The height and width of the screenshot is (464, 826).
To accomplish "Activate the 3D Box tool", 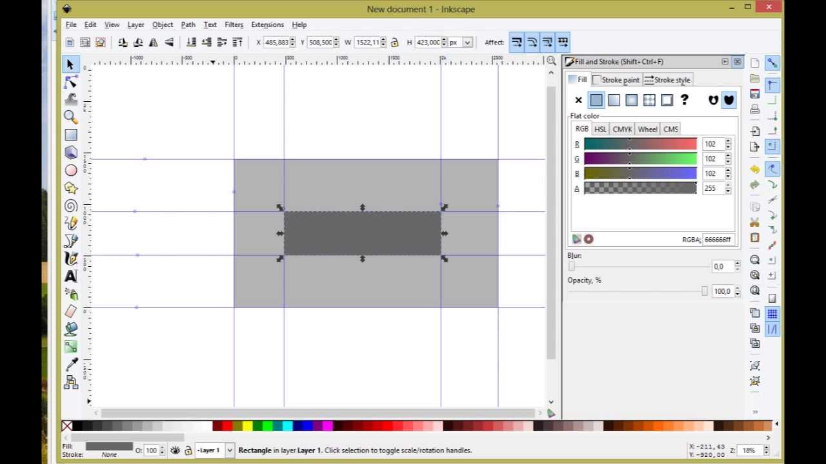I will [x=71, y=153].
